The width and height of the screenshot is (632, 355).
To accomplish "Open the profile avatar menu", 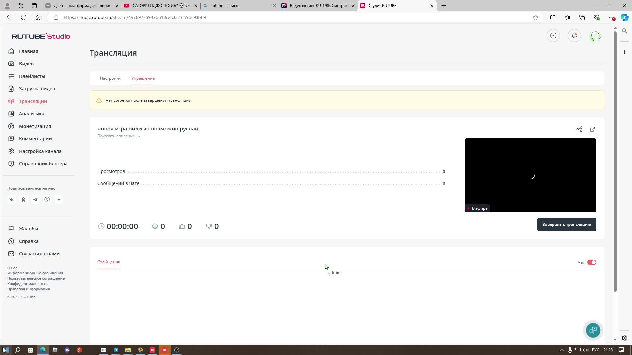I will (595, 36).
